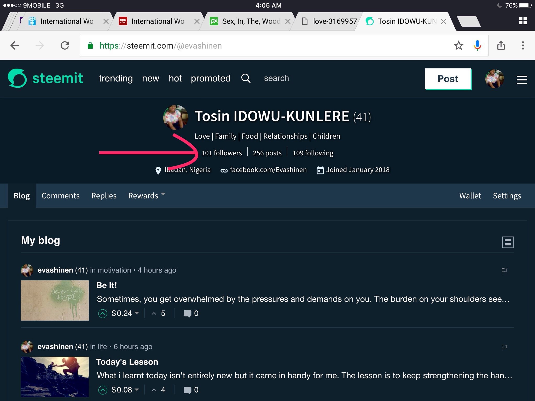The height and width of the screenshot is (401, 535).
Task: Open the tab grid overview icon
Action: point(523,21)
